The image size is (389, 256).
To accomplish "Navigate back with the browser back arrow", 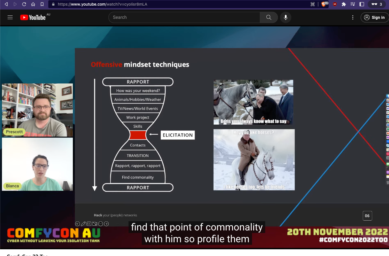I will (6, 4).
